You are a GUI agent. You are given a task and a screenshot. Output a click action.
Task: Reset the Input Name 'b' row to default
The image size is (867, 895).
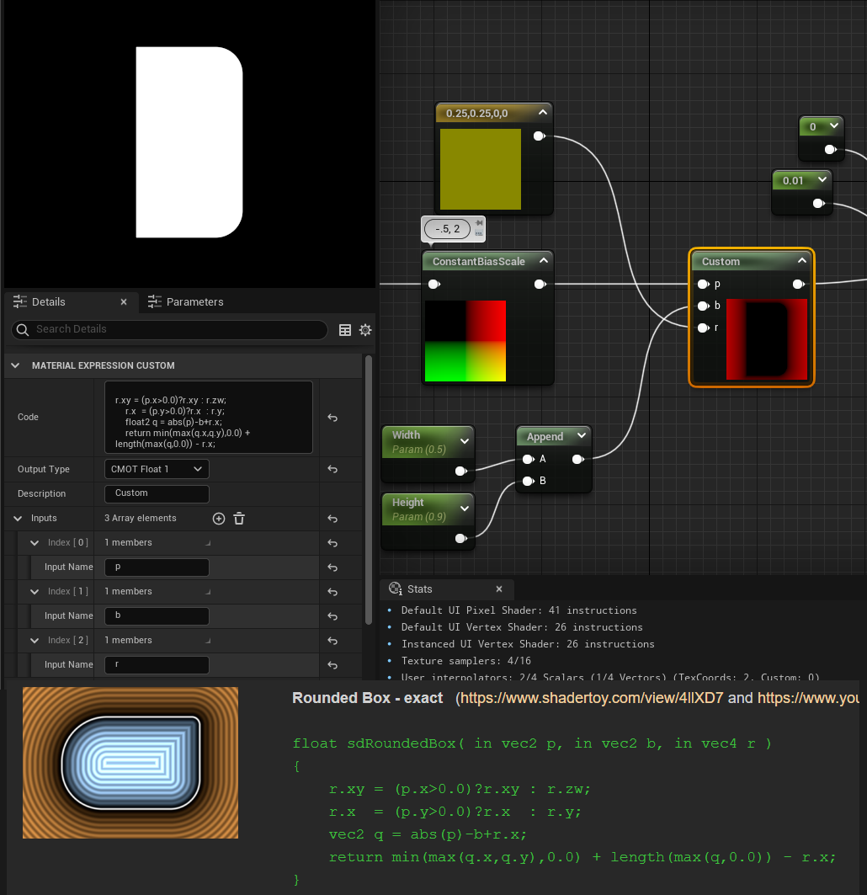332,616
